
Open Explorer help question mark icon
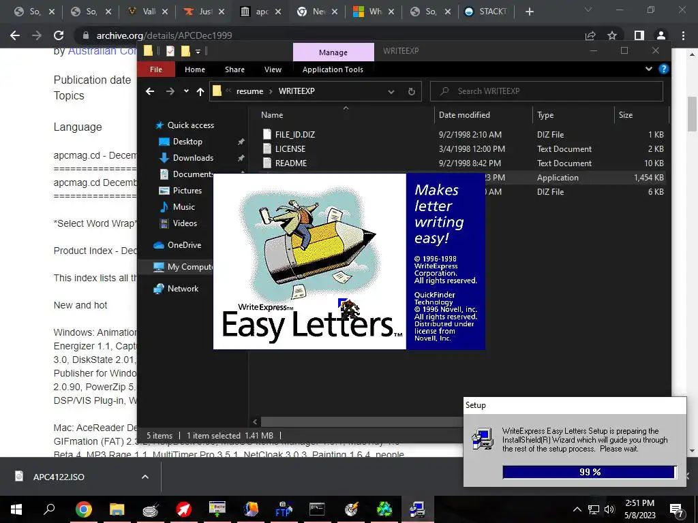664,69
